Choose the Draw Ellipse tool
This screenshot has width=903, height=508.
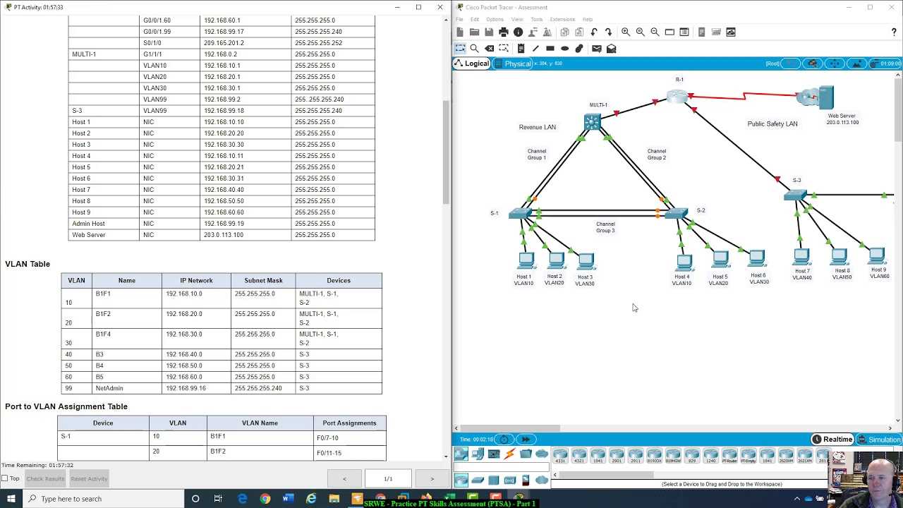point(564,48)
